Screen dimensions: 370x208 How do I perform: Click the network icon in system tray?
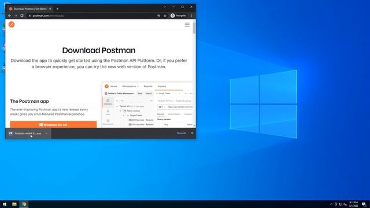(x=341, y=204)
